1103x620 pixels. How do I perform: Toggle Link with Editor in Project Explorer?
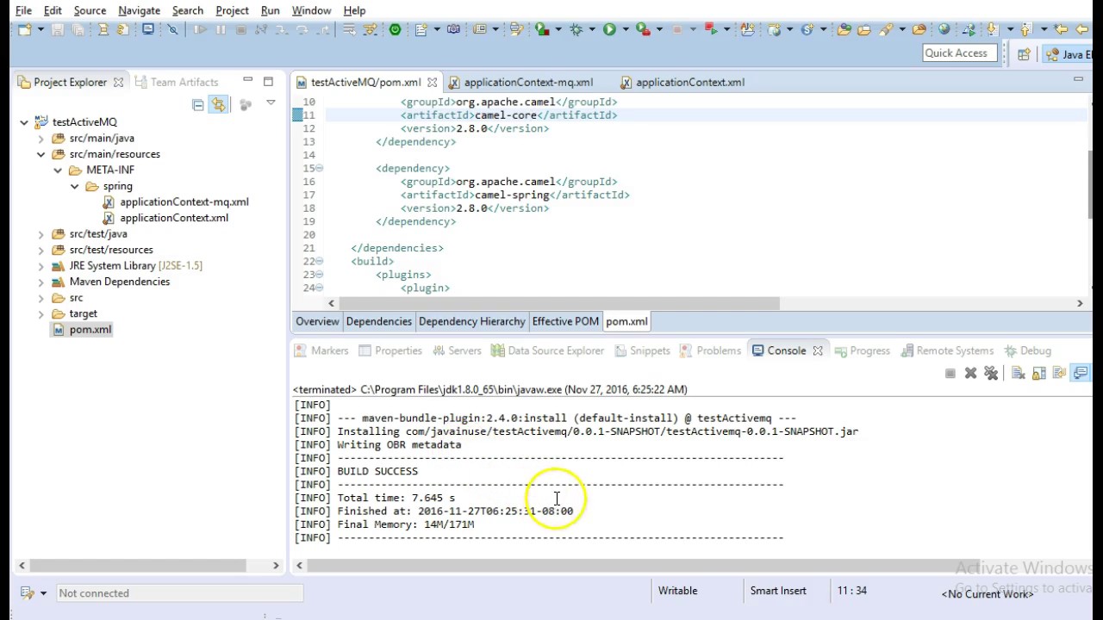click(x=218, y=105)
